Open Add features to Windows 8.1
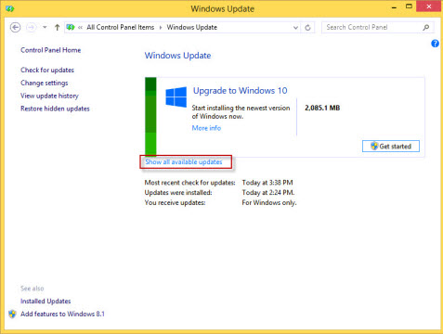Image resolution: width=443 pixels, height=334 pixels. tap(62, 314)
